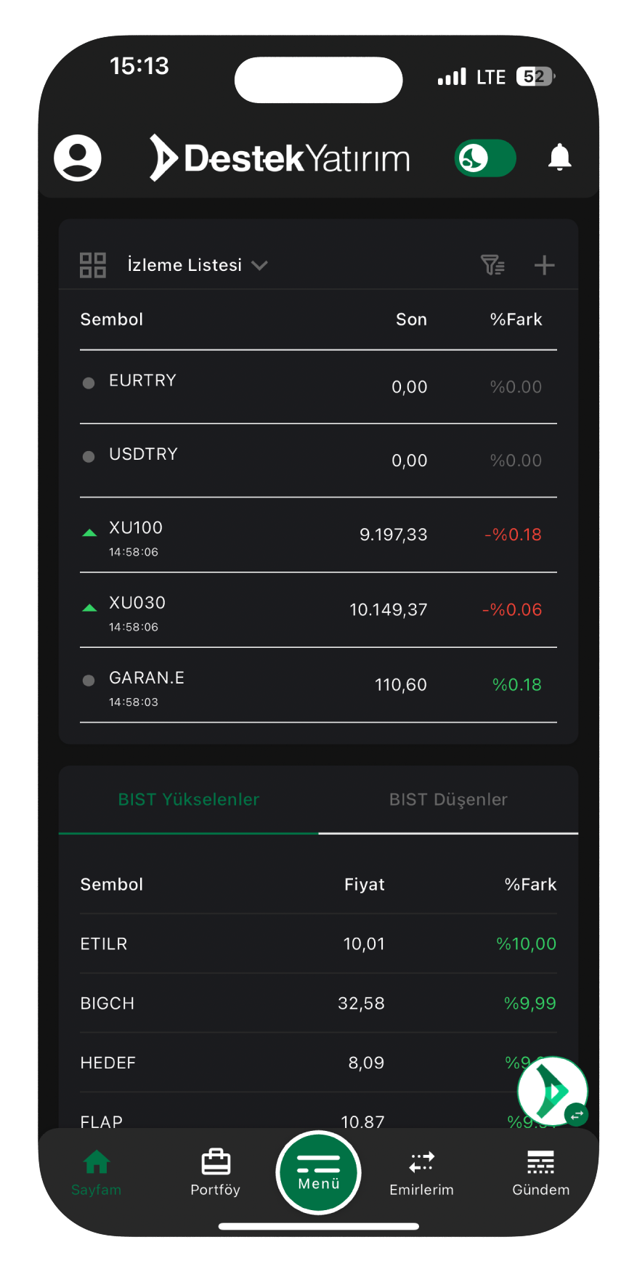Sort the watchlist by %Fark column
Viewport: 637px width, 1282px height.
coord(516,320)
